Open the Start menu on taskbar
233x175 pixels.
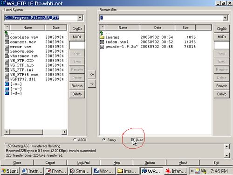10,171
